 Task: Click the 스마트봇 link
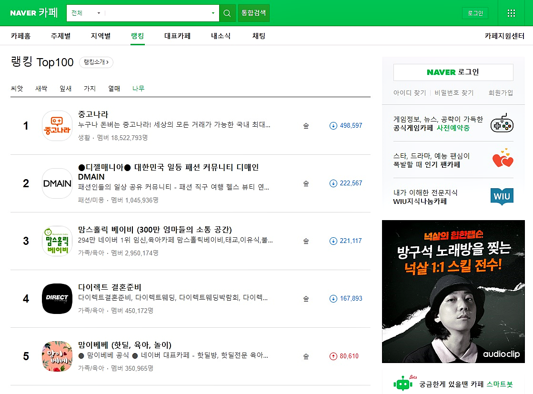click(x=500, y=384)
